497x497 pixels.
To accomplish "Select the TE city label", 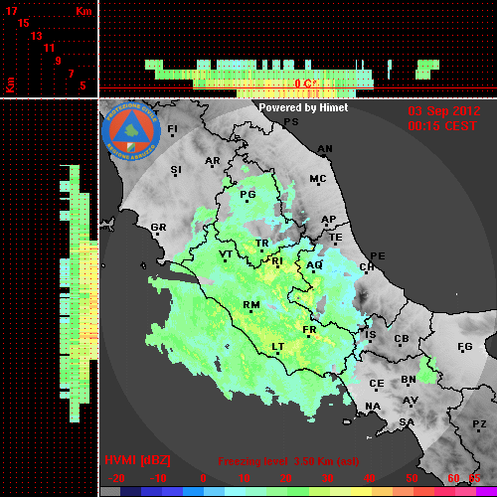I will [336, 238].
